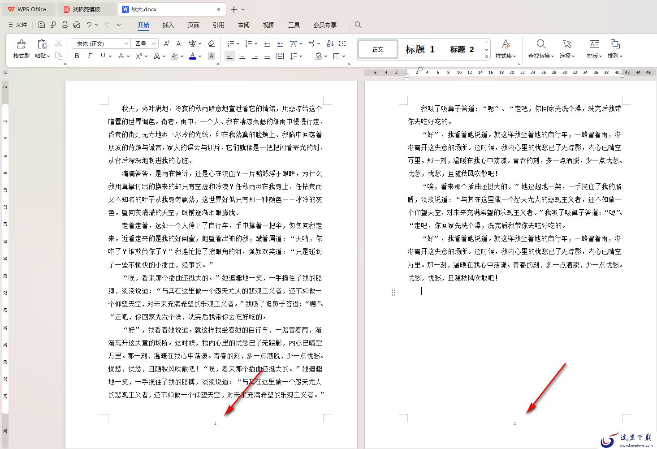The height and width of the screenshot is (449, 657).
Task: Click the Select (选择) cursor icon
Action: pyautogui.click(x=567, y=44)
